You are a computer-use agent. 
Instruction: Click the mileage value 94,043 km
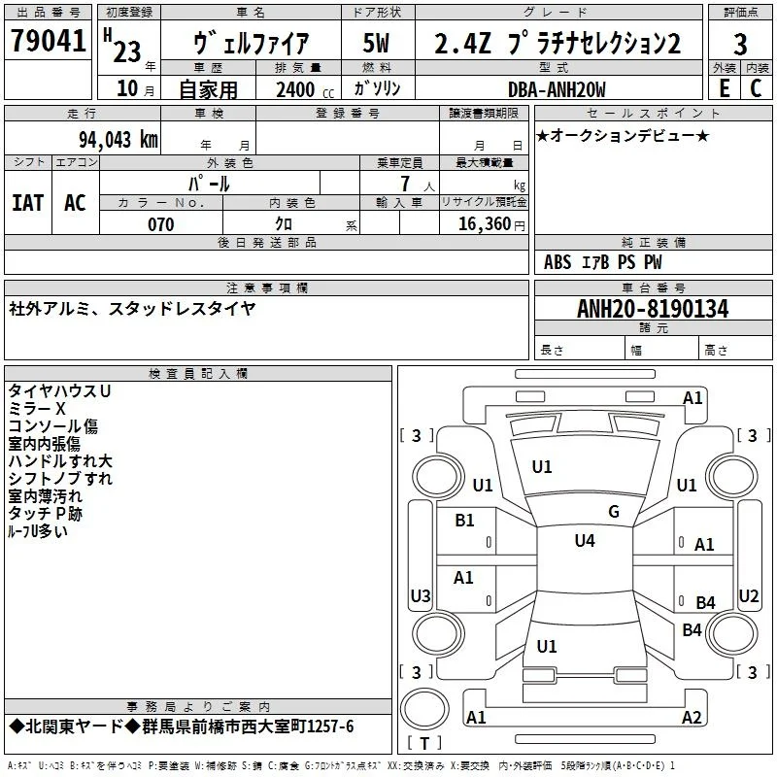[x=118, y=140]
